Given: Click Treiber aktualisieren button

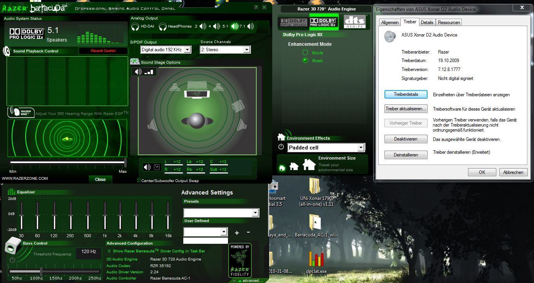Looking at the screenshot, I should click(x=406, y=109).
